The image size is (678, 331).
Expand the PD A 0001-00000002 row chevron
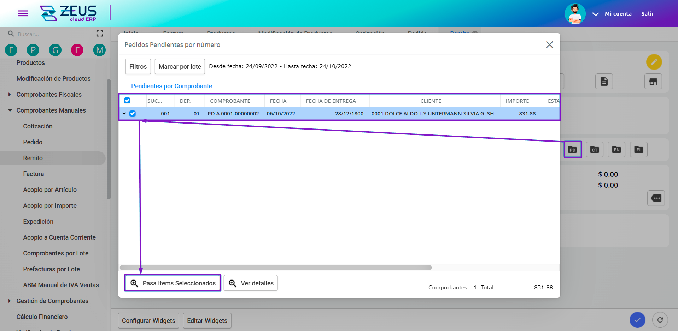(x=124, y=114)
